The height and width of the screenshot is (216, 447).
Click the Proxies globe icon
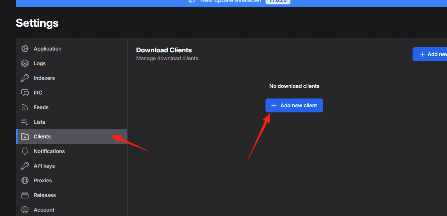(x=25, y=180)
